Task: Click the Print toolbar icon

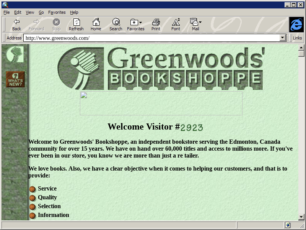Action: tap(156, 25)
